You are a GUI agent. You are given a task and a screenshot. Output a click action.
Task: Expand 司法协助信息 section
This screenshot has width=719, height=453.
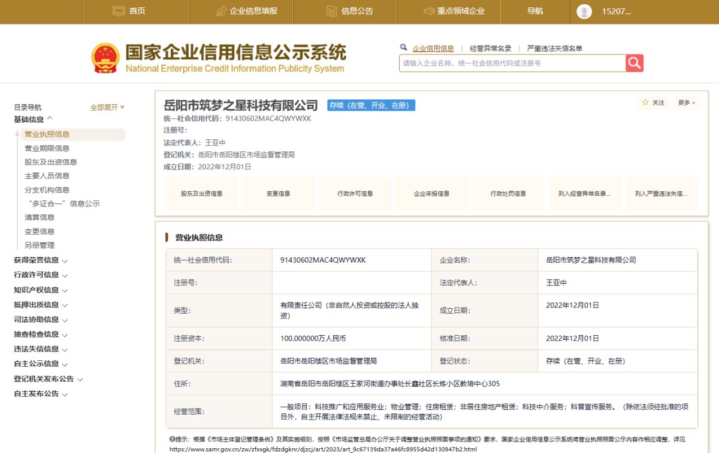41,320
